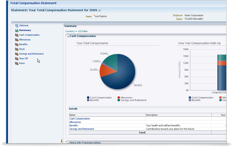Image resolution: width=233 pixels, height=147 pixels.
Task: Click the Time Off sidebar icon
Action: [x=17, y=59]
